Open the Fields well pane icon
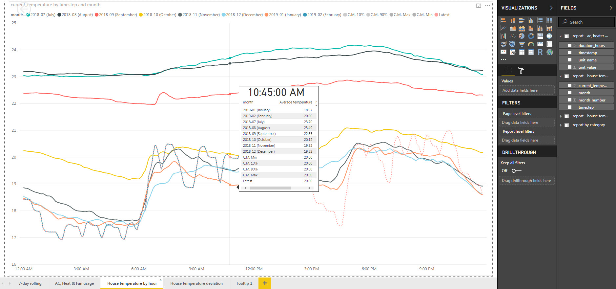This screenshot has width=616, height=289. pos(508,70)
